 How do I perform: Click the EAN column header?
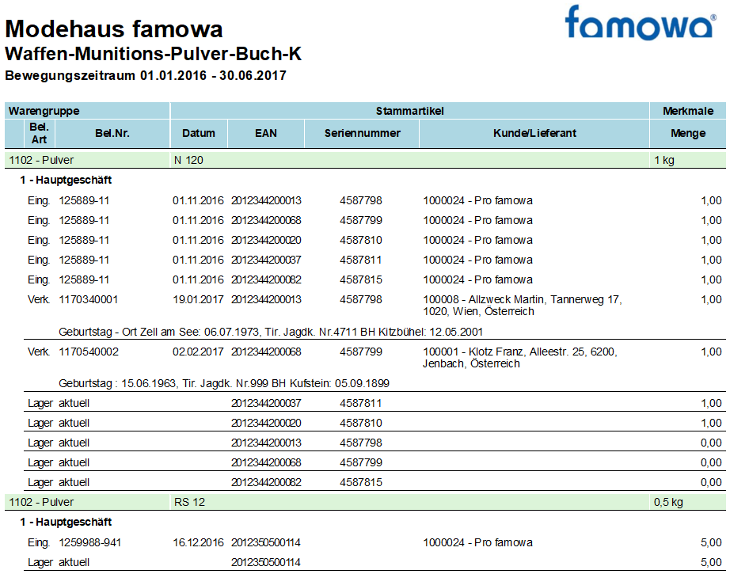coord(266,133)
